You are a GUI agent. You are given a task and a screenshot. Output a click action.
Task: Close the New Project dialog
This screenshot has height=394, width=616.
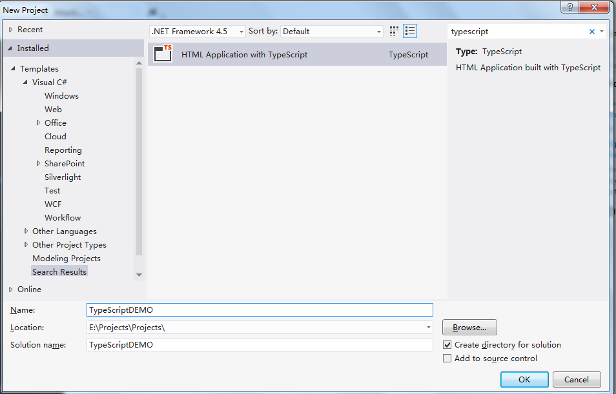coord(594,6)
